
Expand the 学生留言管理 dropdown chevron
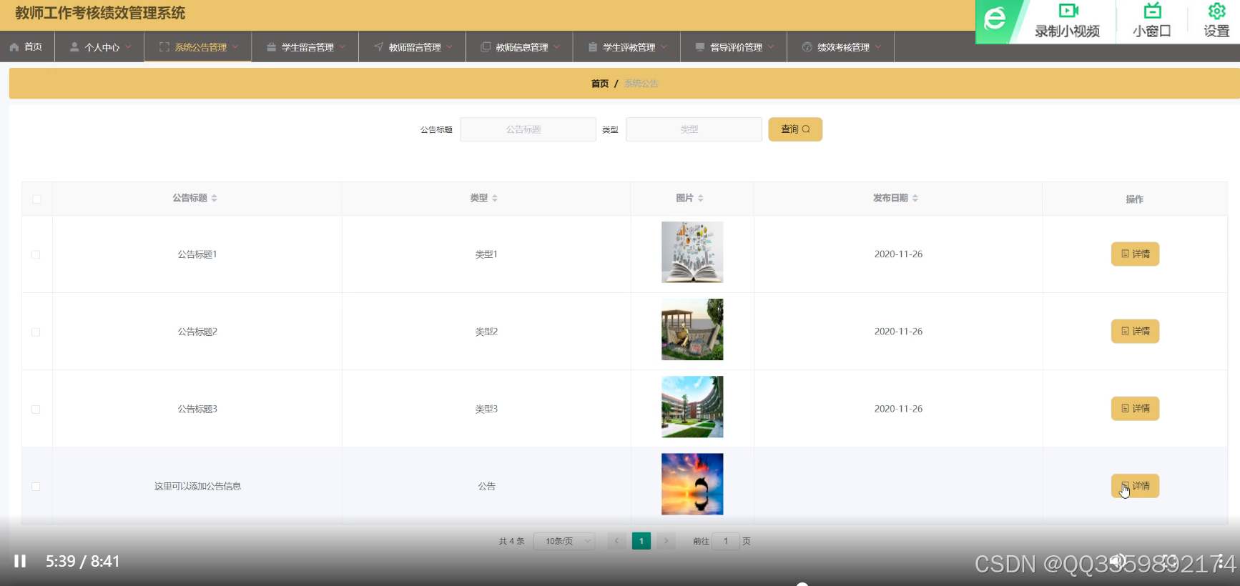click(x=343, y=47)
